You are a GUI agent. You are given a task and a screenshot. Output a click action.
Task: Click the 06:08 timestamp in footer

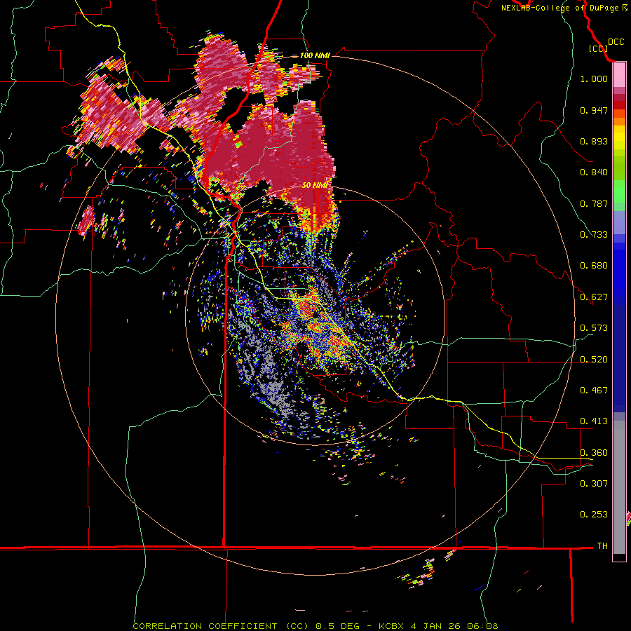[482, 626]
